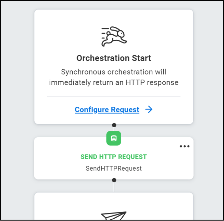Click the divider line above Configure Request
This screenshot has width=224, height=221.
114,96
